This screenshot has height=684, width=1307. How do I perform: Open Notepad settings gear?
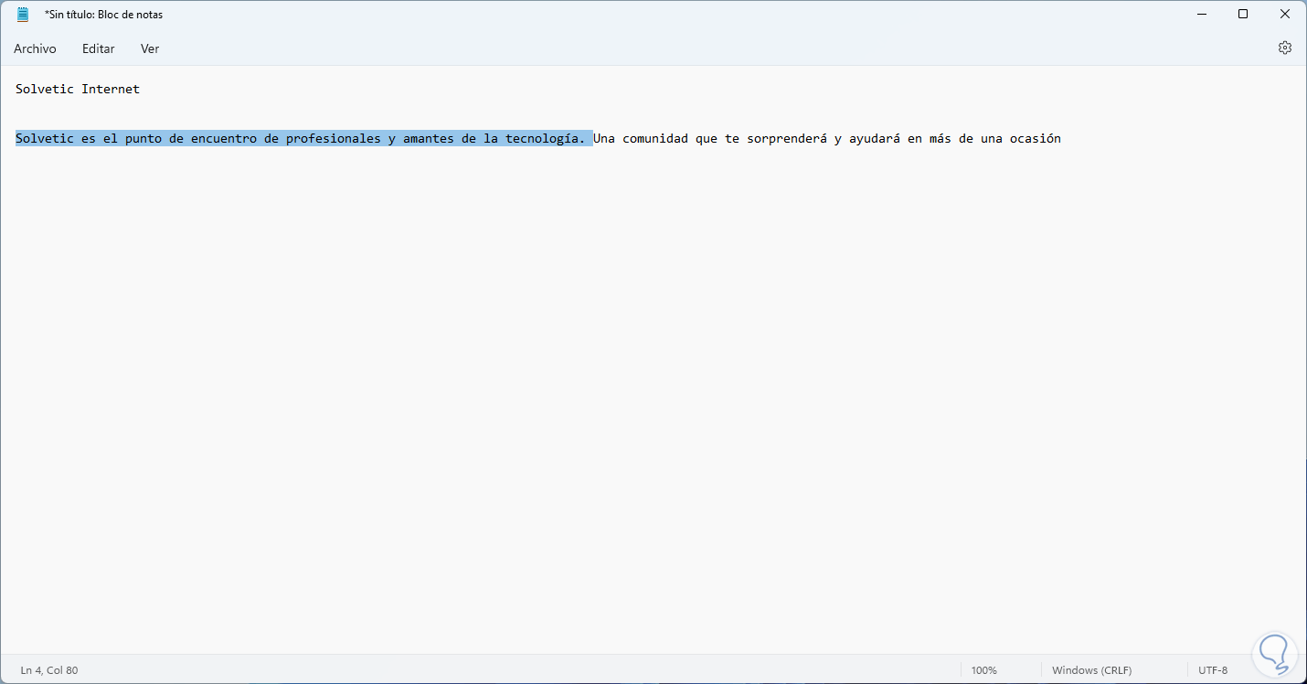point(1285,48)
